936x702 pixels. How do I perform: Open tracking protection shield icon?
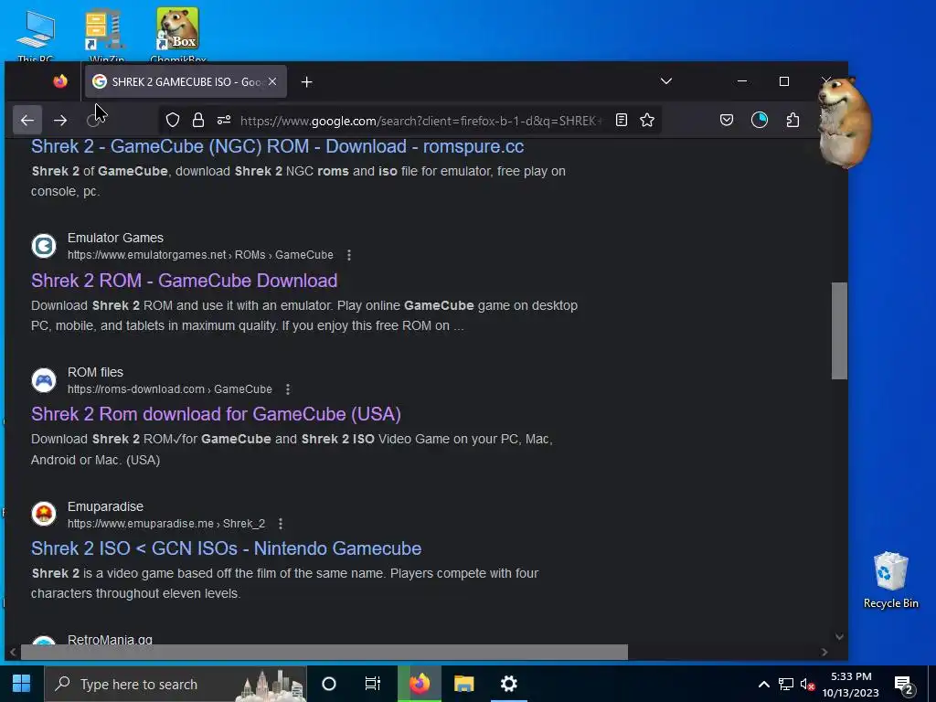click(173, 121)
